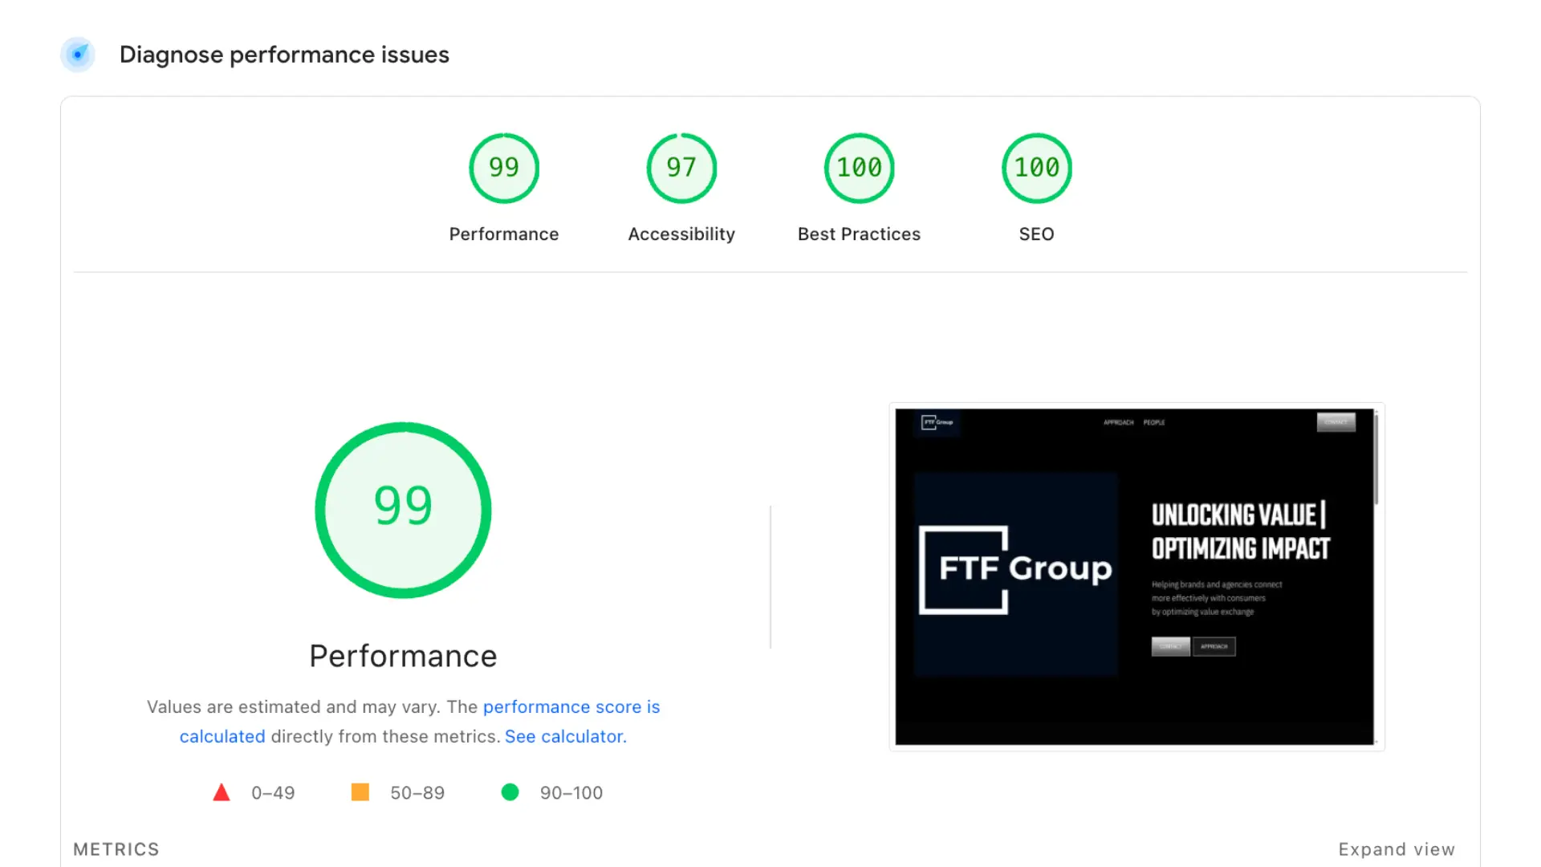The image size is (1541, 867).
Task: Click the orange square legend marker
Action: tap(360, 792)
